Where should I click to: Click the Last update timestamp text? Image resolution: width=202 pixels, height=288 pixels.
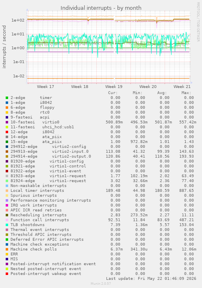click(151, 279)
